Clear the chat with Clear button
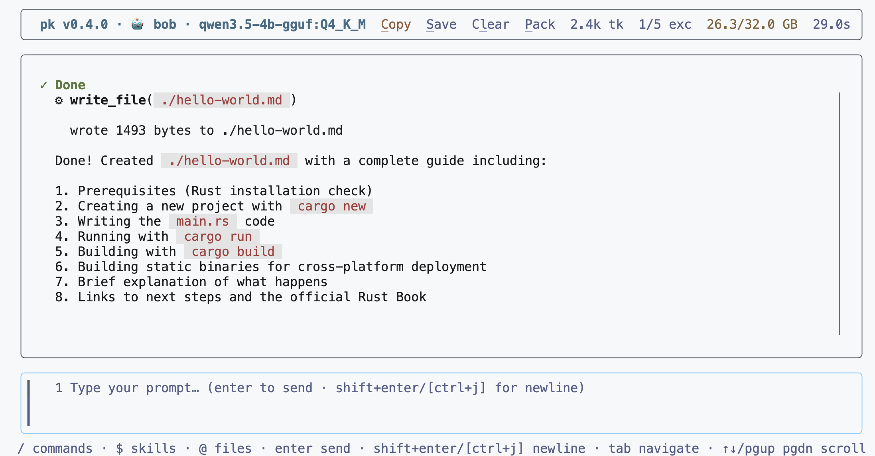Screen dimensions: 875x456 click(x=491, y=24)
